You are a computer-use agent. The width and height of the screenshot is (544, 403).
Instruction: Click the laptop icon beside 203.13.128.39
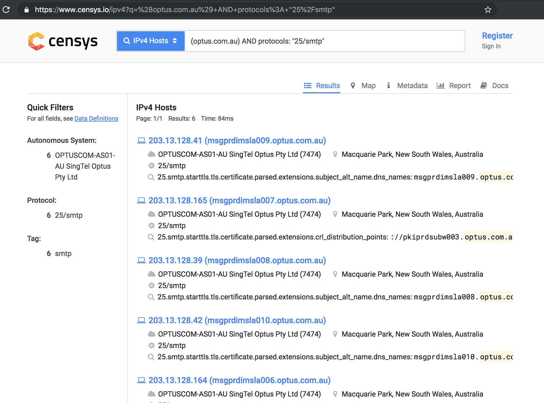[x=141, y=260]
